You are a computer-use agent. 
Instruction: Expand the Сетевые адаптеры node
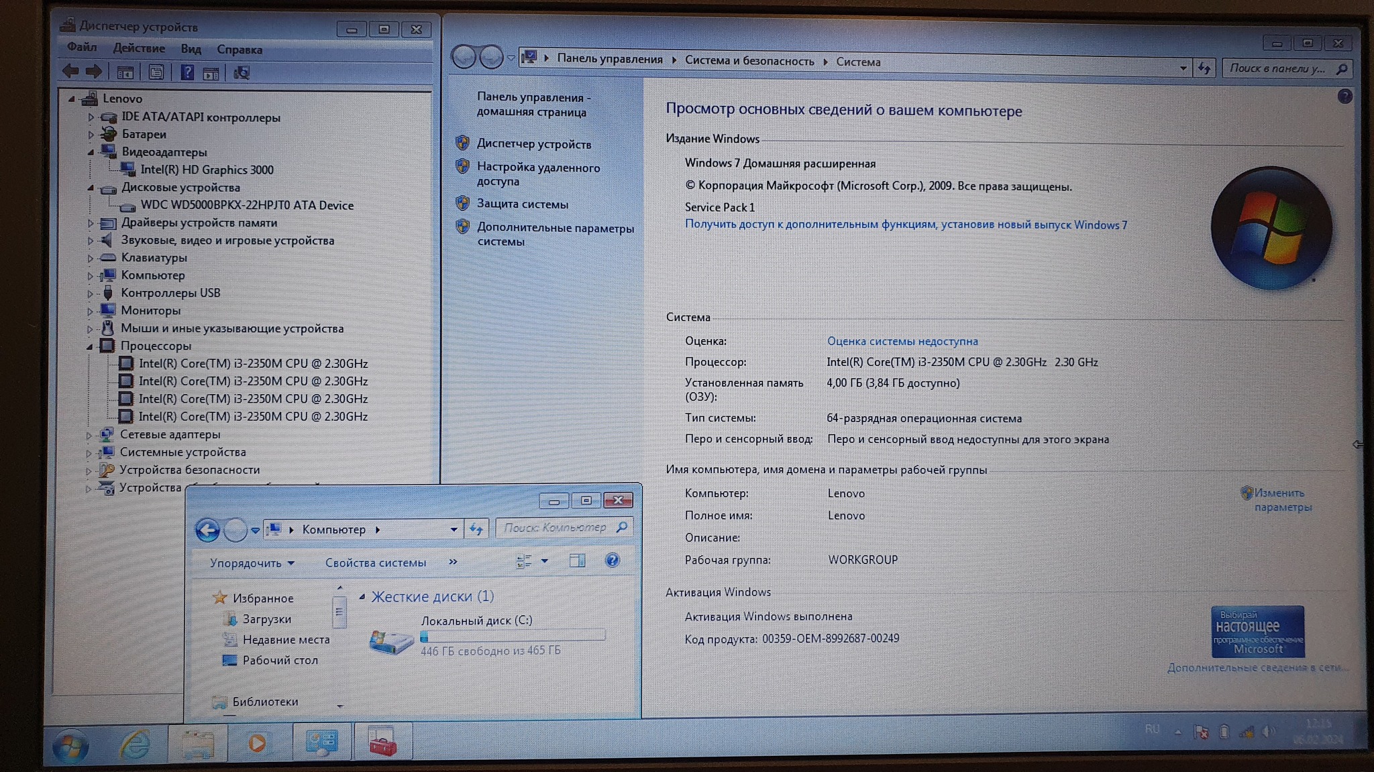(89, 435)
